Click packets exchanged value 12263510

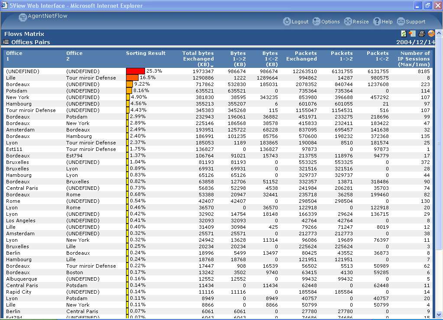304,71
